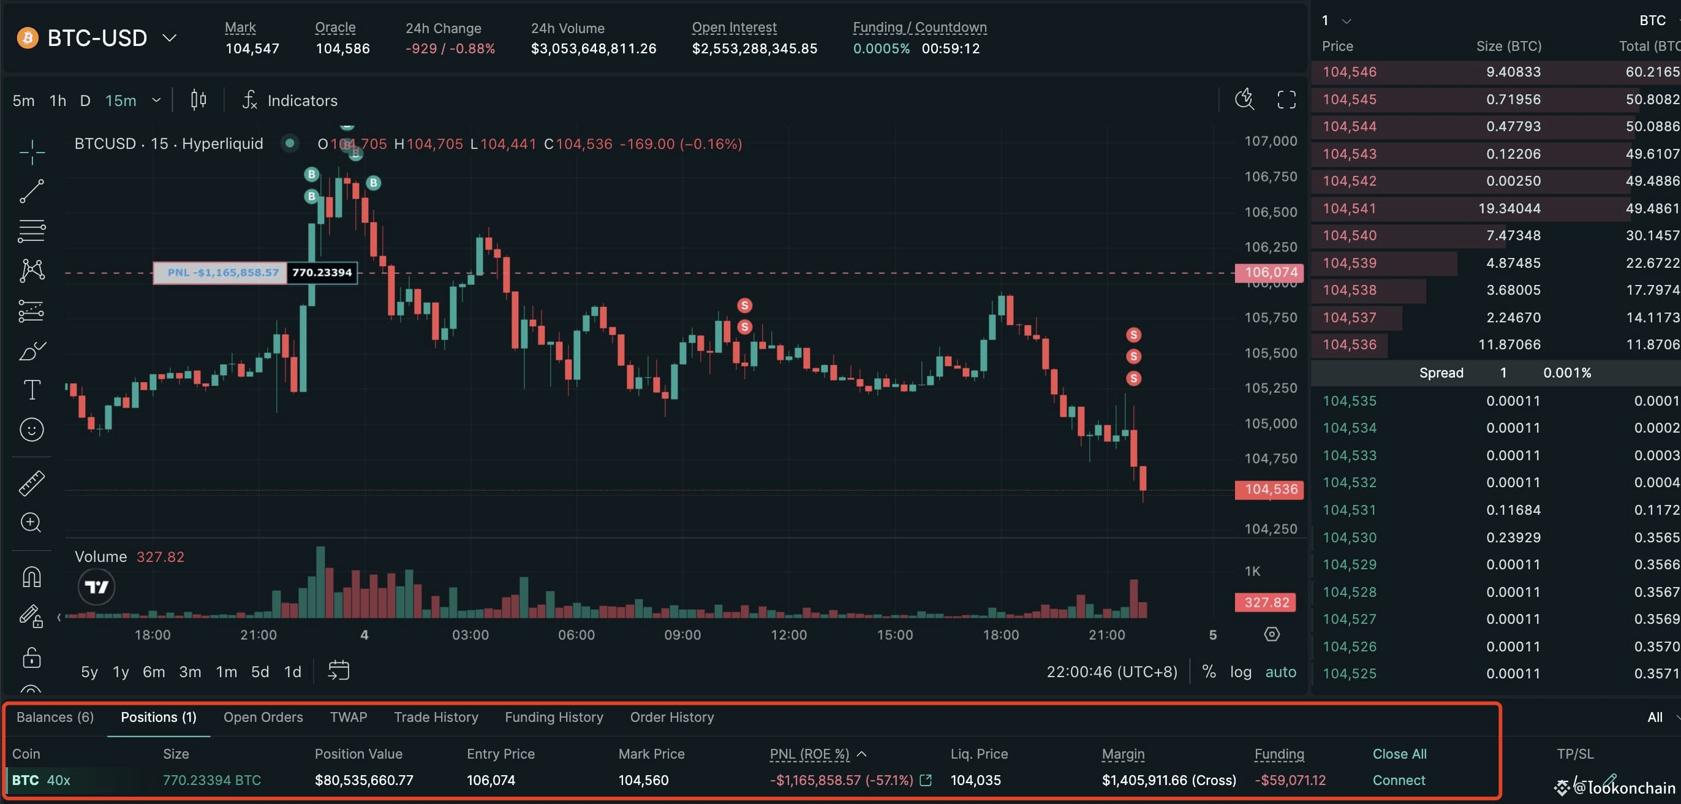
Task: Click the Connect link
Action: (1399, 780)
